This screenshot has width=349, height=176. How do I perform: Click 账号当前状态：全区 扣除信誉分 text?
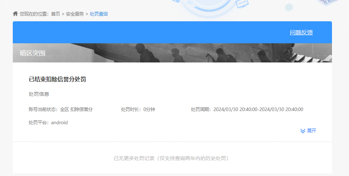pyautogui.click(x=61, y=109)
